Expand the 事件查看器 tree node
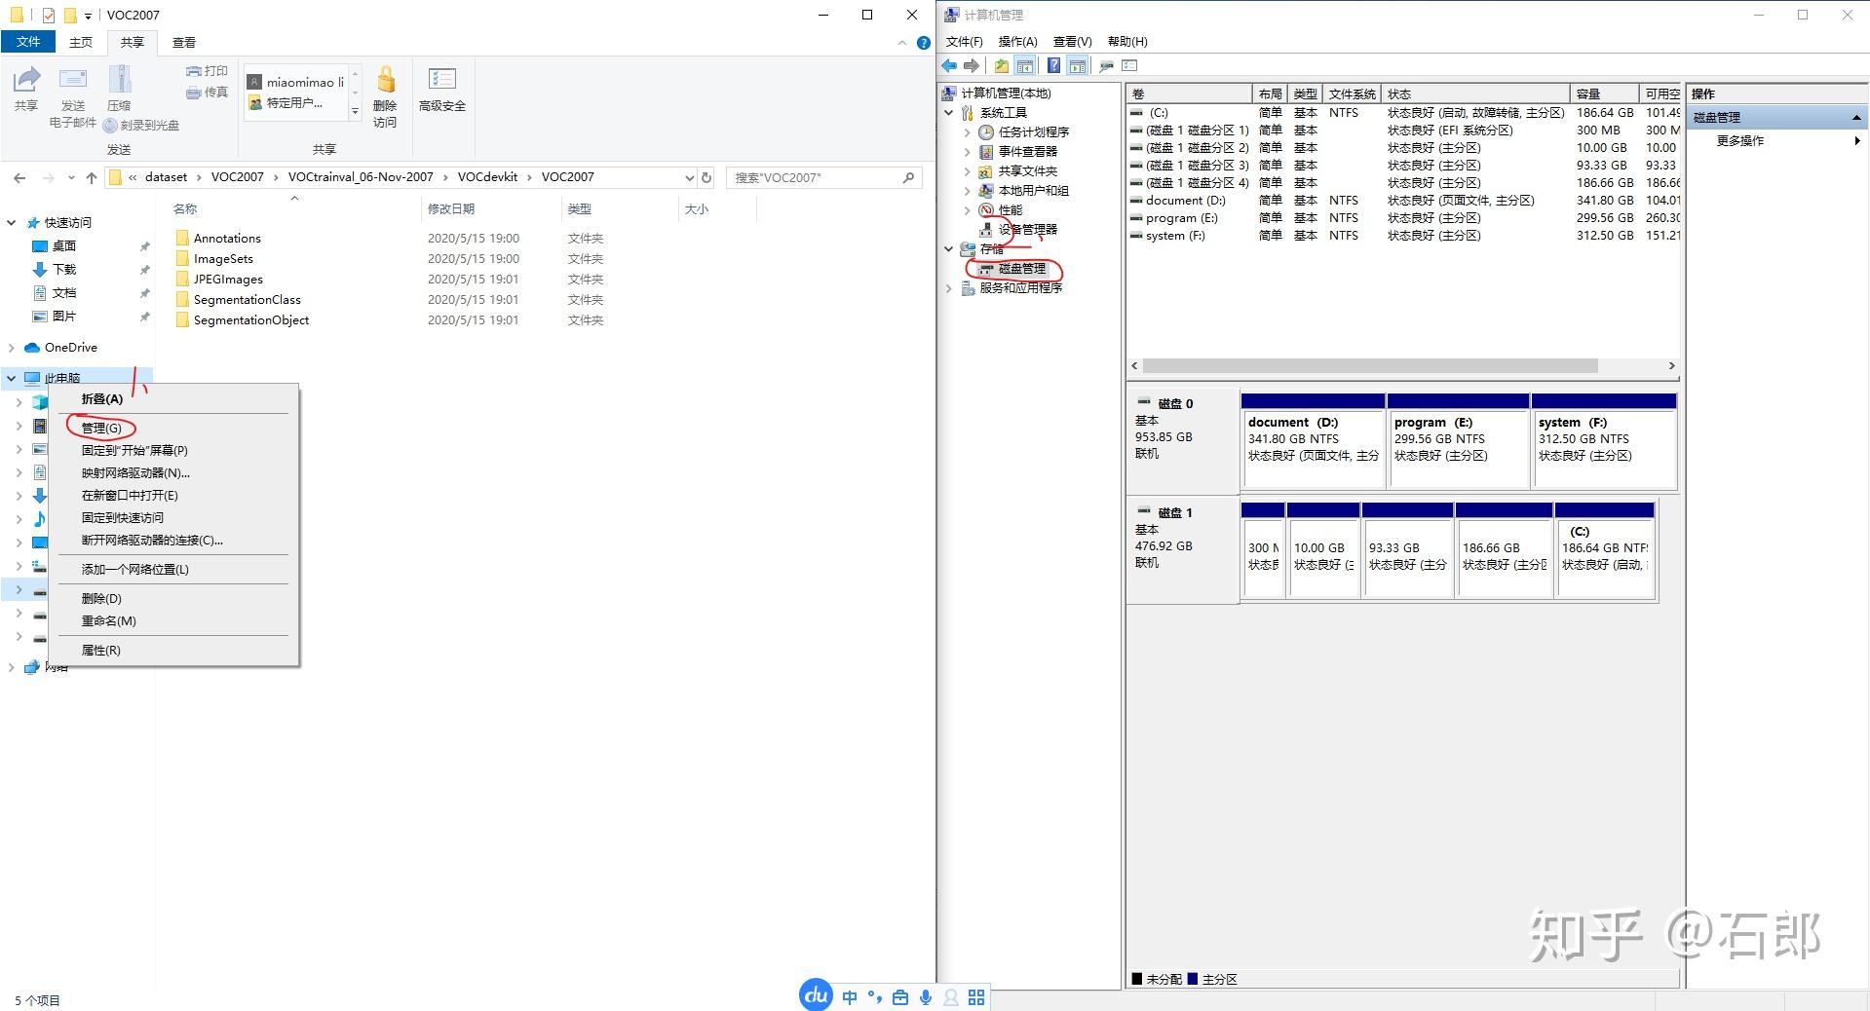This screenshot has width=1870, height=1011. click(x=967, y=152)
